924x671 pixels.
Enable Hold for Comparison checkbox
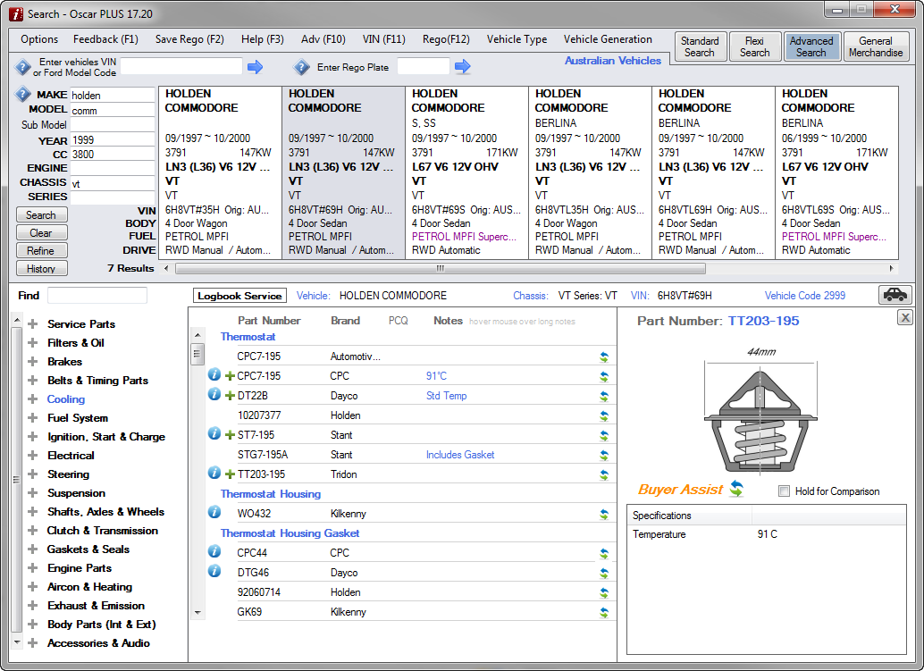tap(784, 491)
